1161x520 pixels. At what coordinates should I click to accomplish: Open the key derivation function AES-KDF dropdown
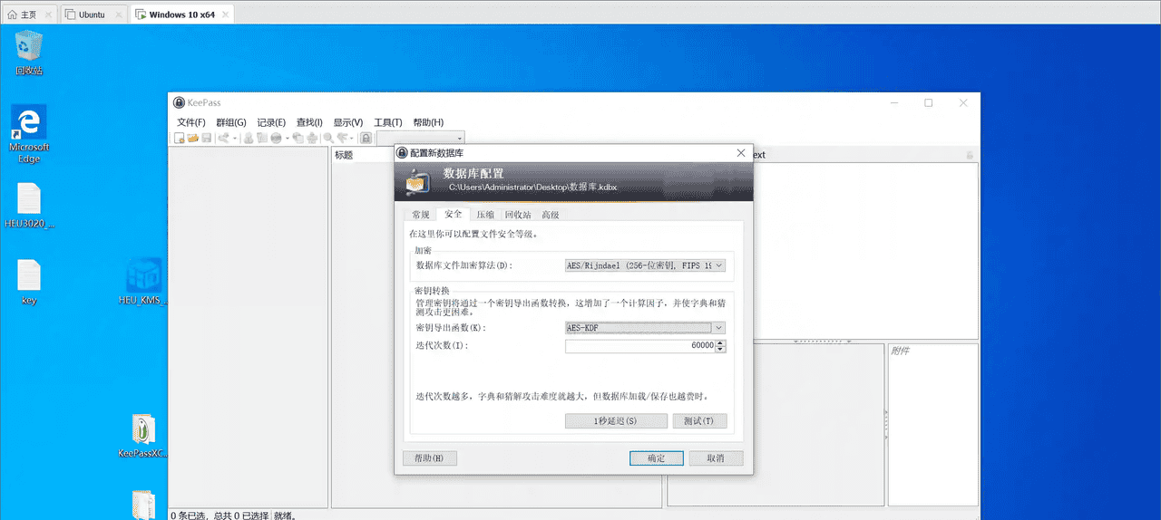coord(645,328)
